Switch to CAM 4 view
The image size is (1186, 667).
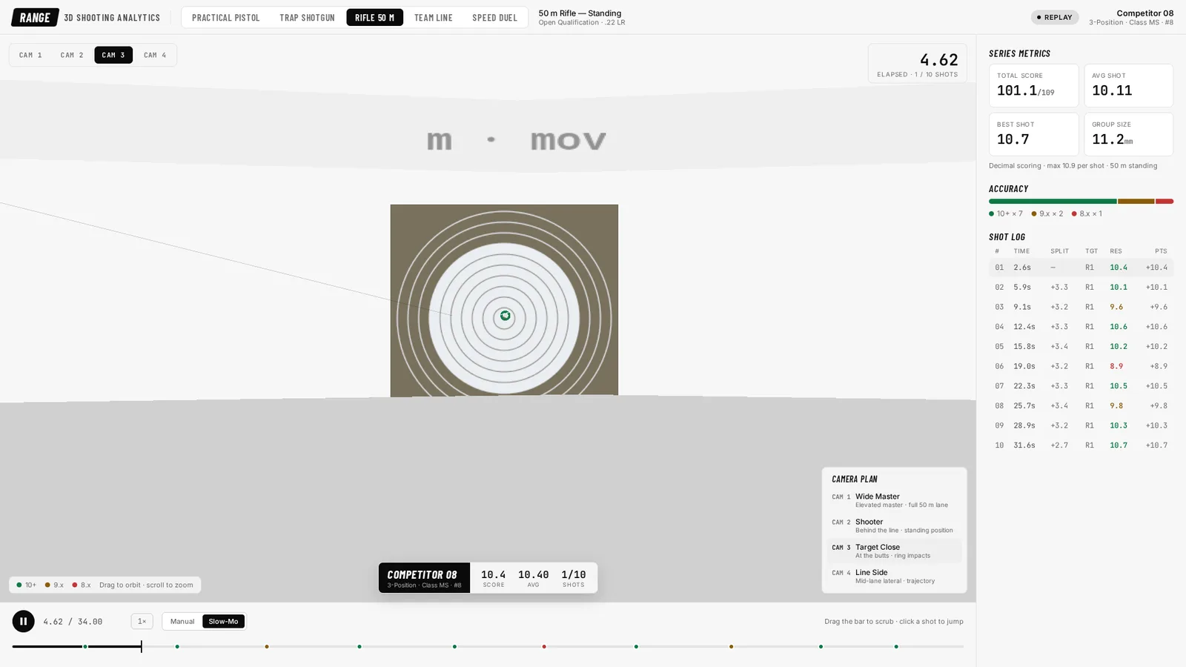tap(155, 55)
